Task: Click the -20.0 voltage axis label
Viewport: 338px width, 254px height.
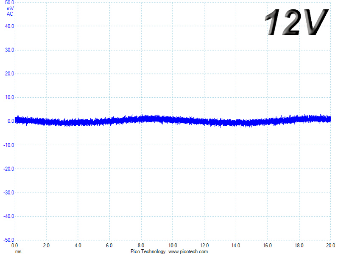Action: pyautogui.click(x=8, y=169)
